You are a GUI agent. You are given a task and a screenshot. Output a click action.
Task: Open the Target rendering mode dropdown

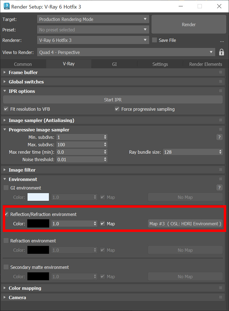pyautogui.click(x=93, y=19)
